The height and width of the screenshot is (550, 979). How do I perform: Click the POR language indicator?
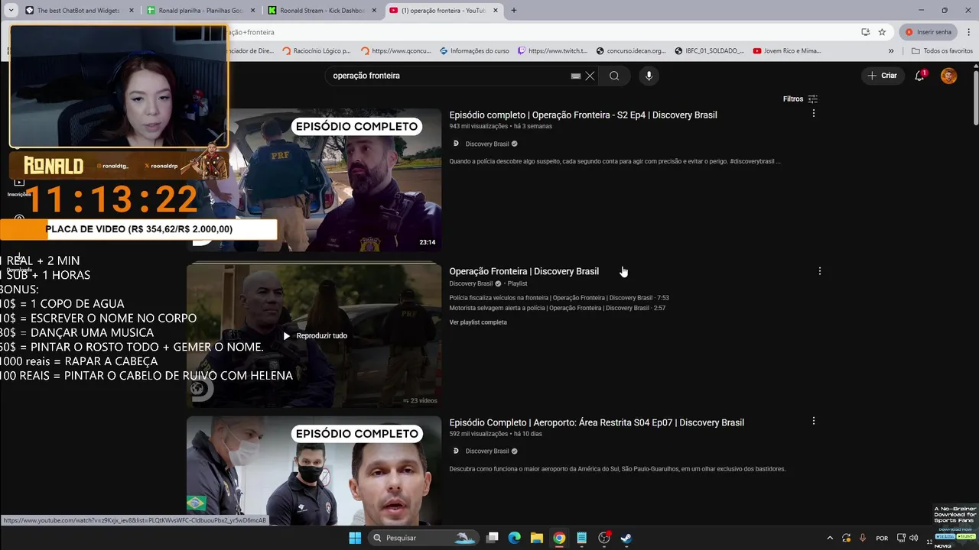(882, 538)
